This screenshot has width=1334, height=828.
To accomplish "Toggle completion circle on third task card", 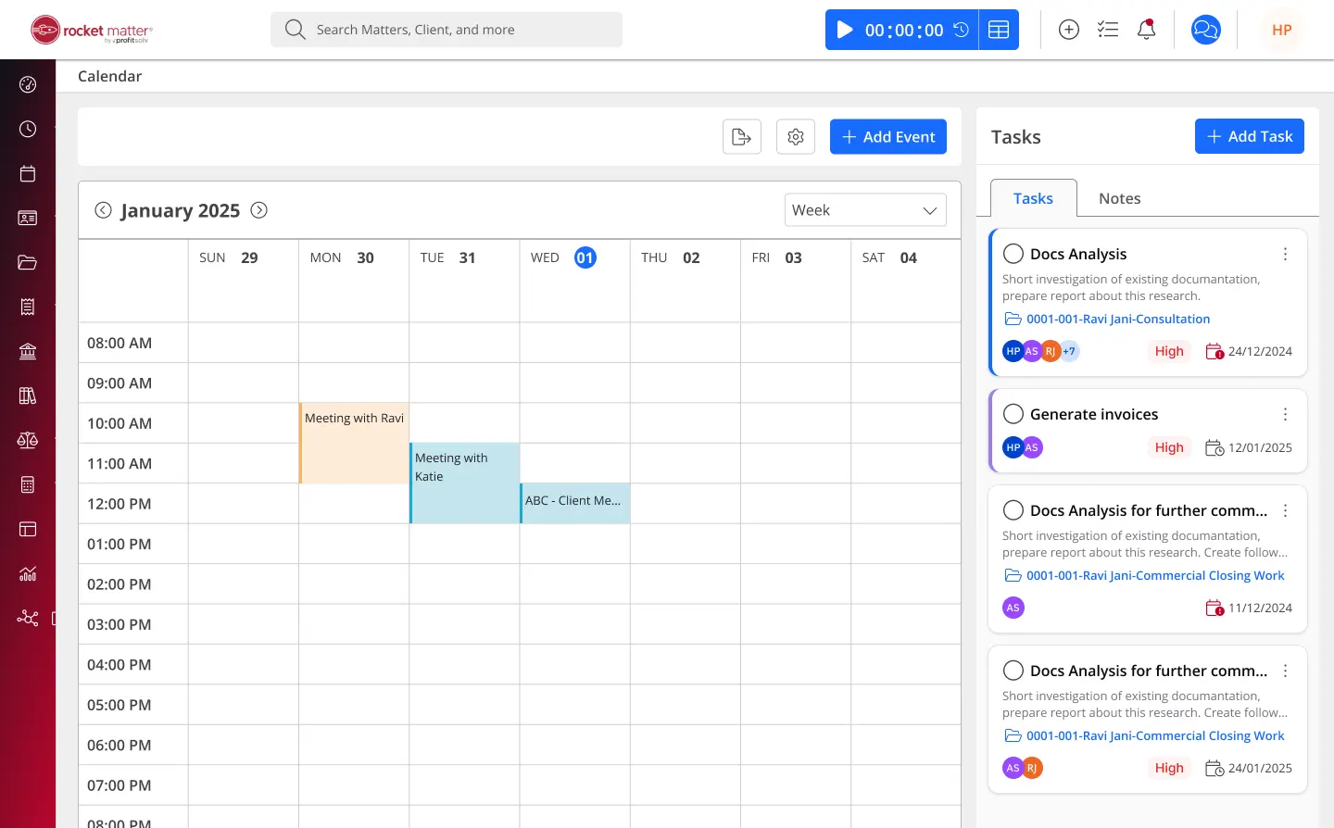I will pos(1013,510).
